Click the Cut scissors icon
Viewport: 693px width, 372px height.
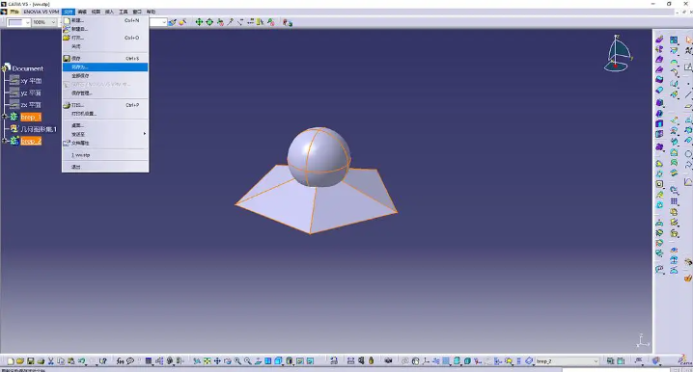coord(51,361)
